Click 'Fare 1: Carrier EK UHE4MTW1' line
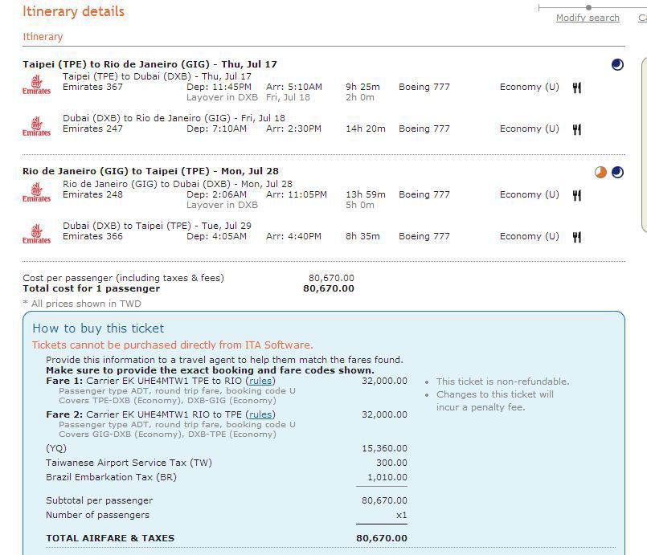The height and width of the screenshot is (555, 647). (161, 381)
